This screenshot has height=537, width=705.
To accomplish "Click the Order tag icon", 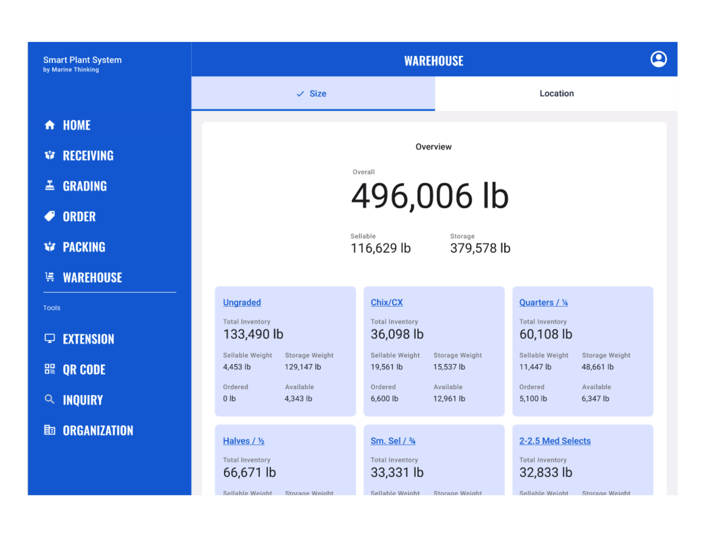I will click(50, 216).
